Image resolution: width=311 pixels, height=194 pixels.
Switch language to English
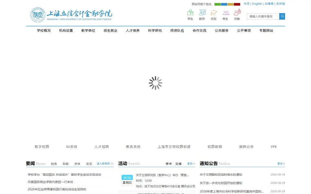coord(257,4)
